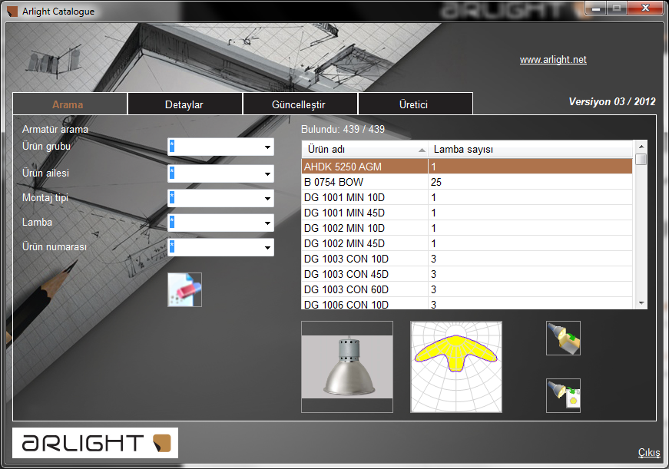The width and height of the screenshot is (669, 469).
Task: Open the Ürün grubu dropdown
Action: click(267, 147)
